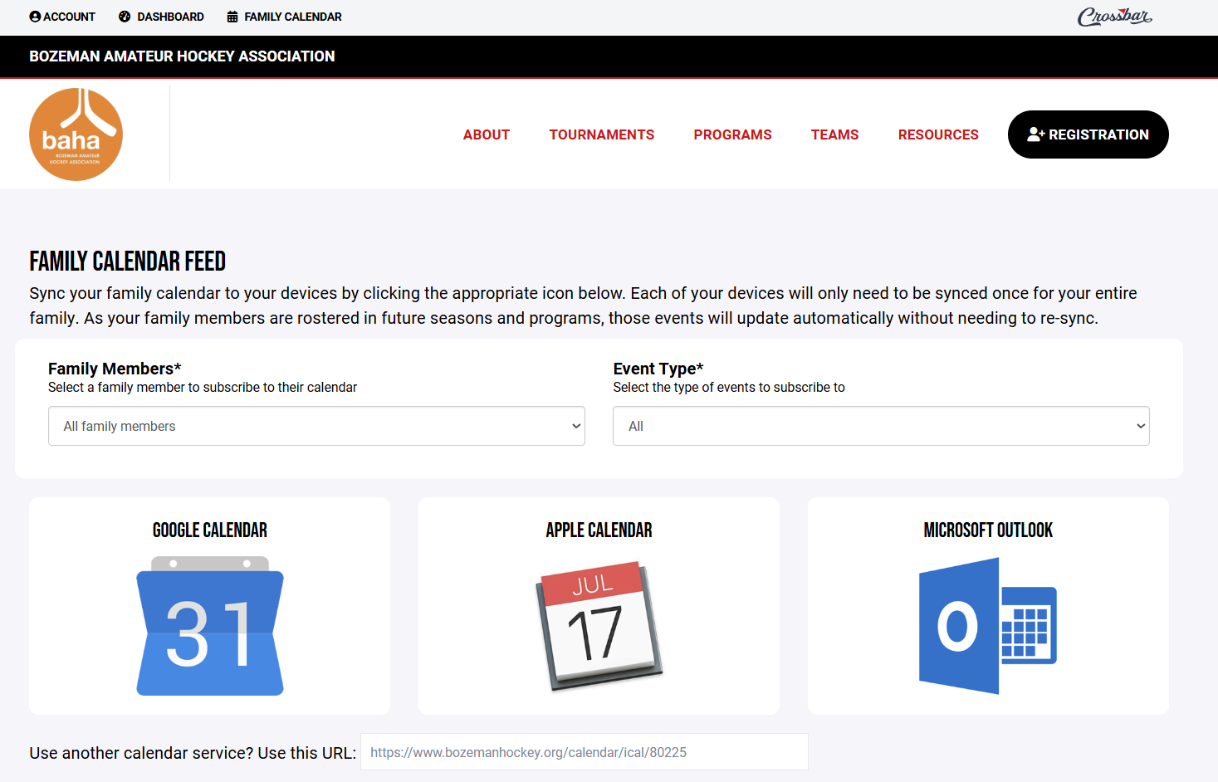1218x782 pixels.
Task: Open the Resources menu
Action: coord(938,134)
